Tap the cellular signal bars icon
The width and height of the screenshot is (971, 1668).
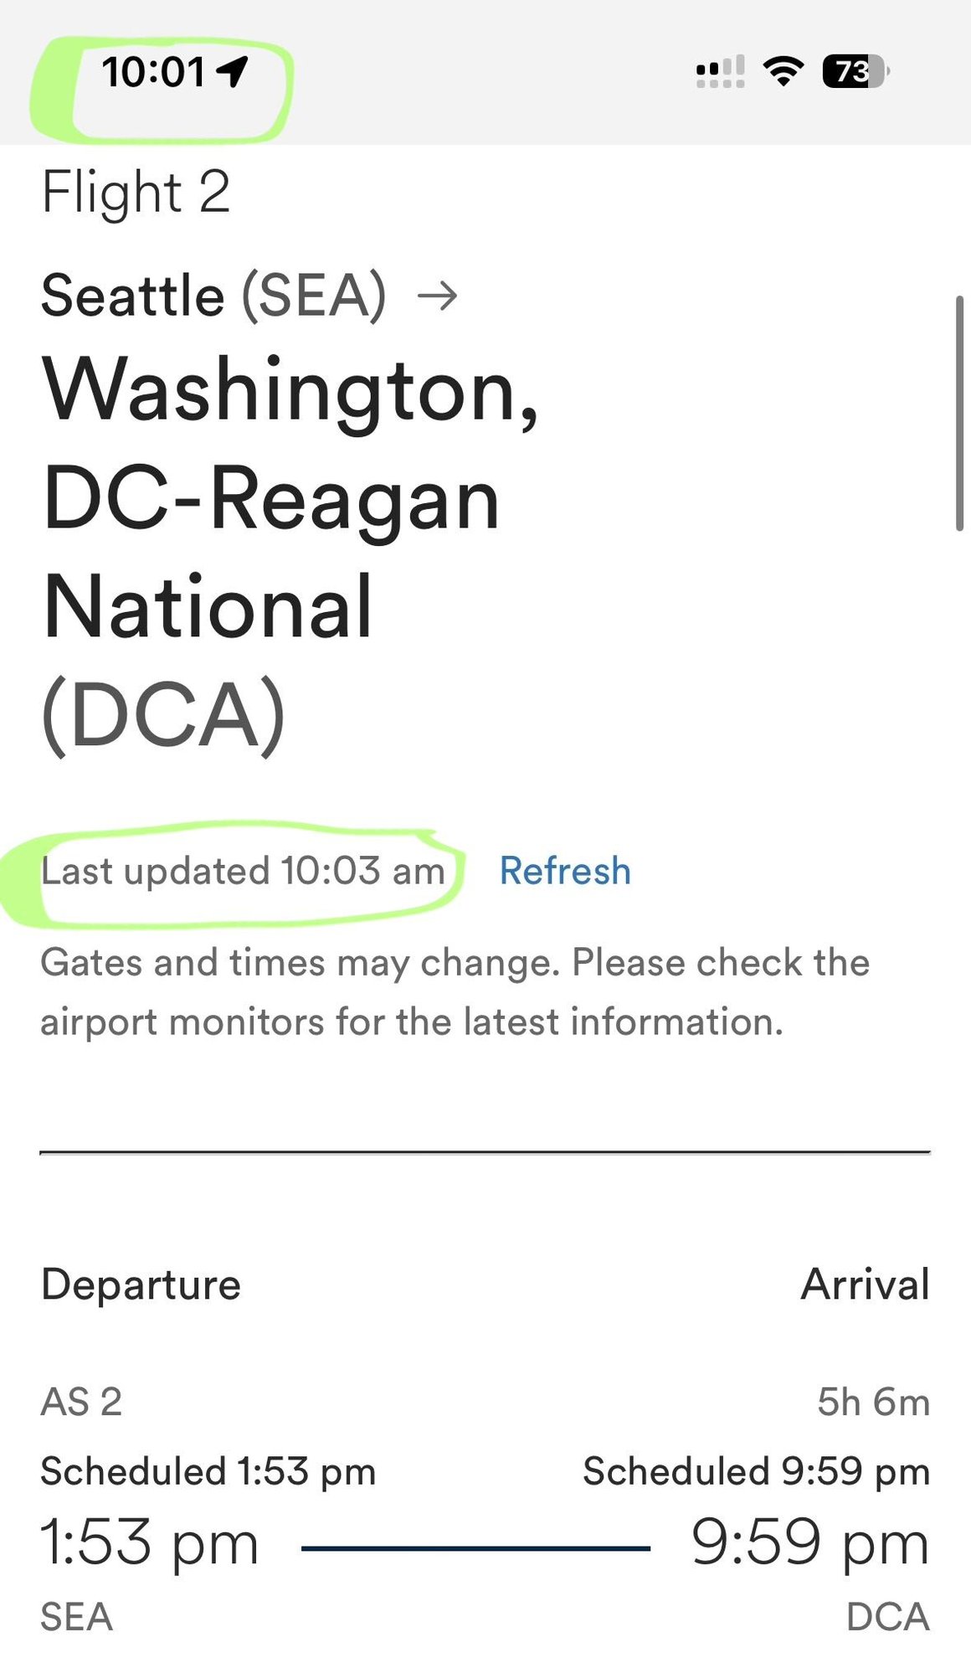[x=720, y=72]
